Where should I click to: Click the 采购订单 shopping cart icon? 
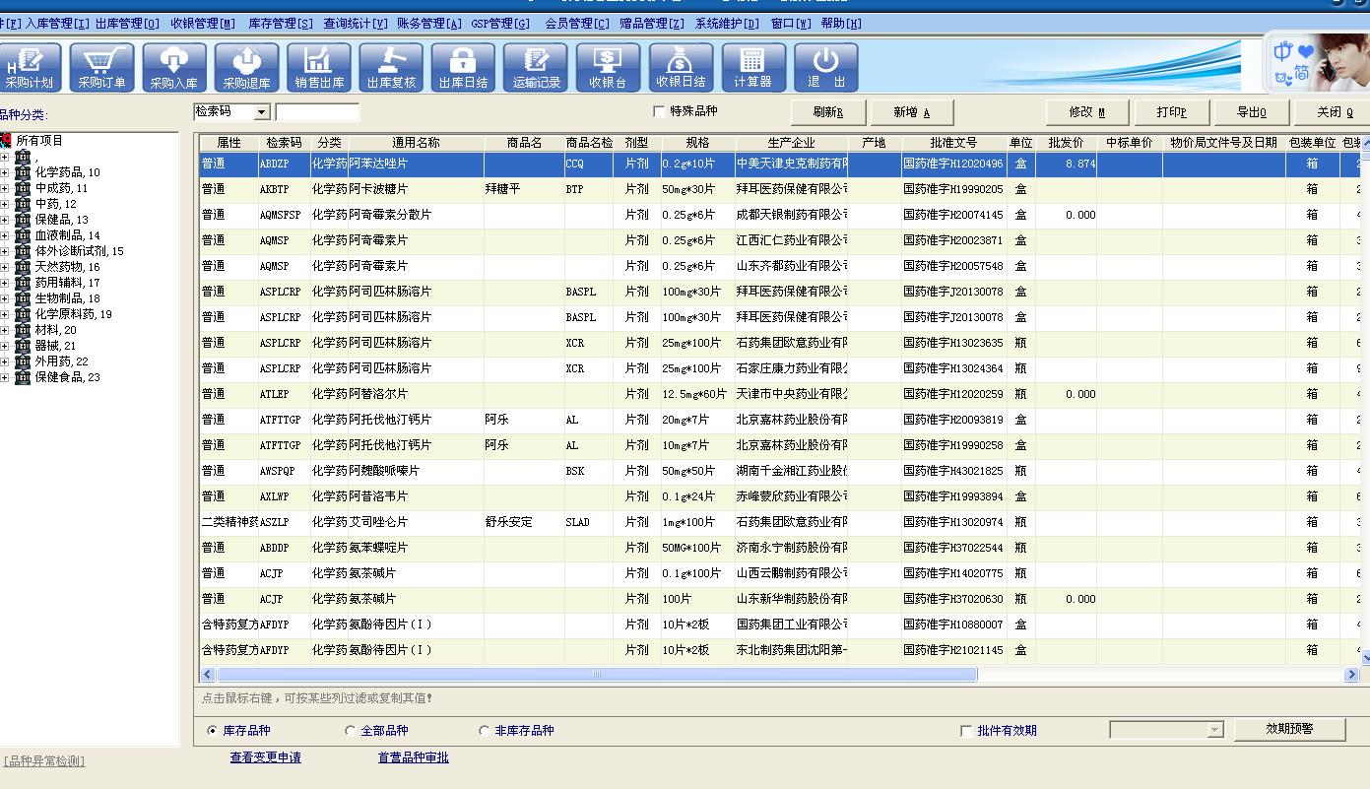click(x=102, y=68)
